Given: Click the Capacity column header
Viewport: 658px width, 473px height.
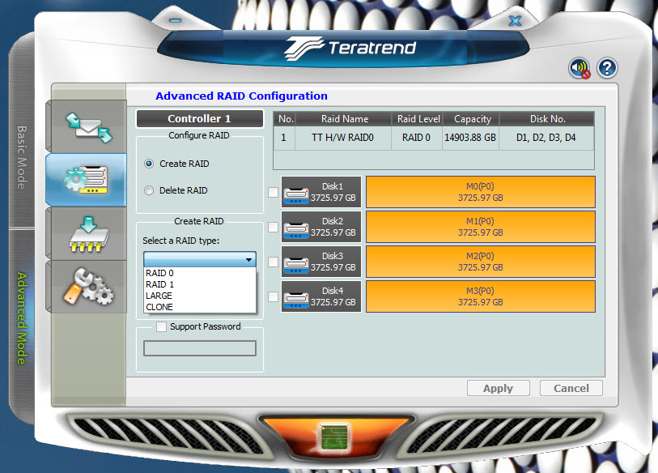Looking at the screenshot, I should (472, 119).
